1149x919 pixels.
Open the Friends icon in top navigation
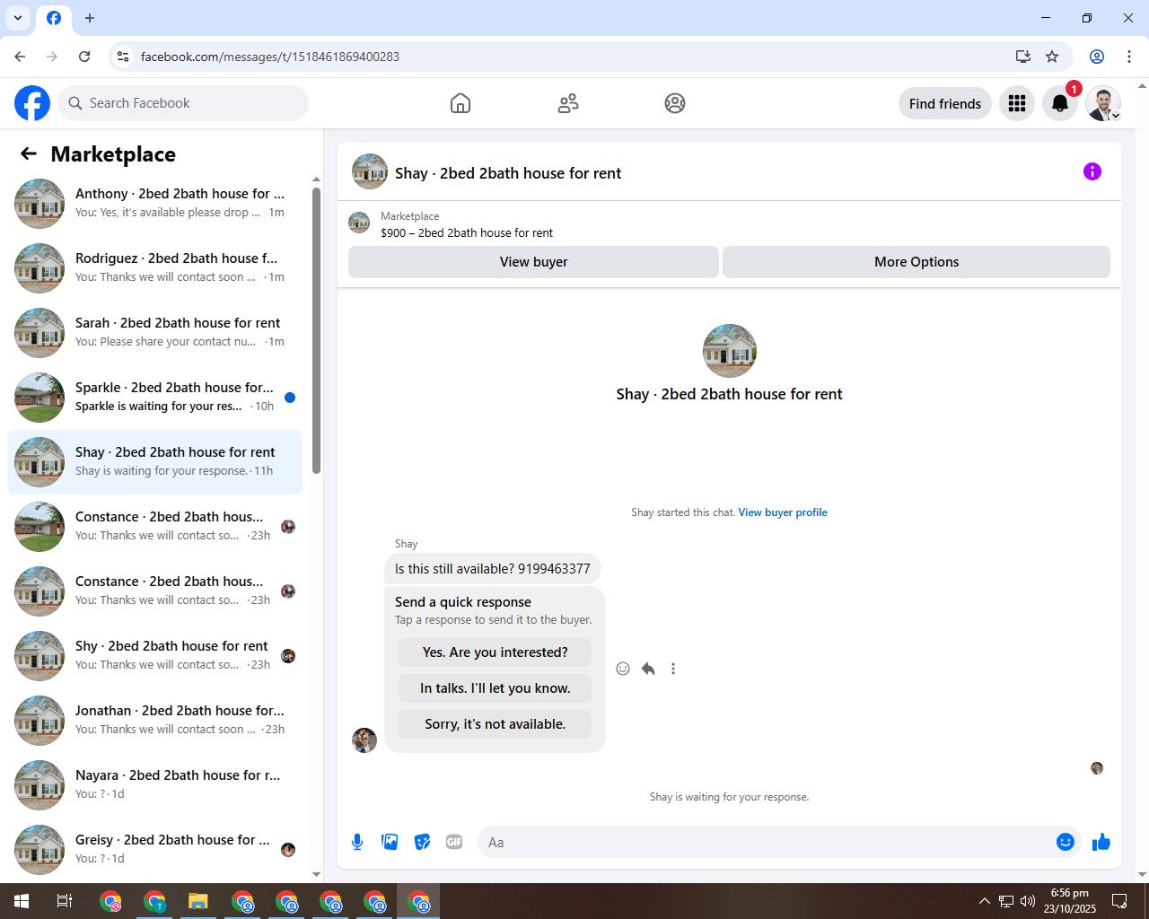(568, 103)
